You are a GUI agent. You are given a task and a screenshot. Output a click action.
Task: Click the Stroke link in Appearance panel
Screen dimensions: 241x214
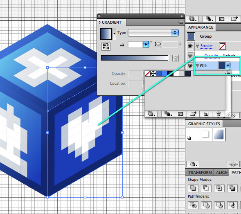click(x=207, y=46)
